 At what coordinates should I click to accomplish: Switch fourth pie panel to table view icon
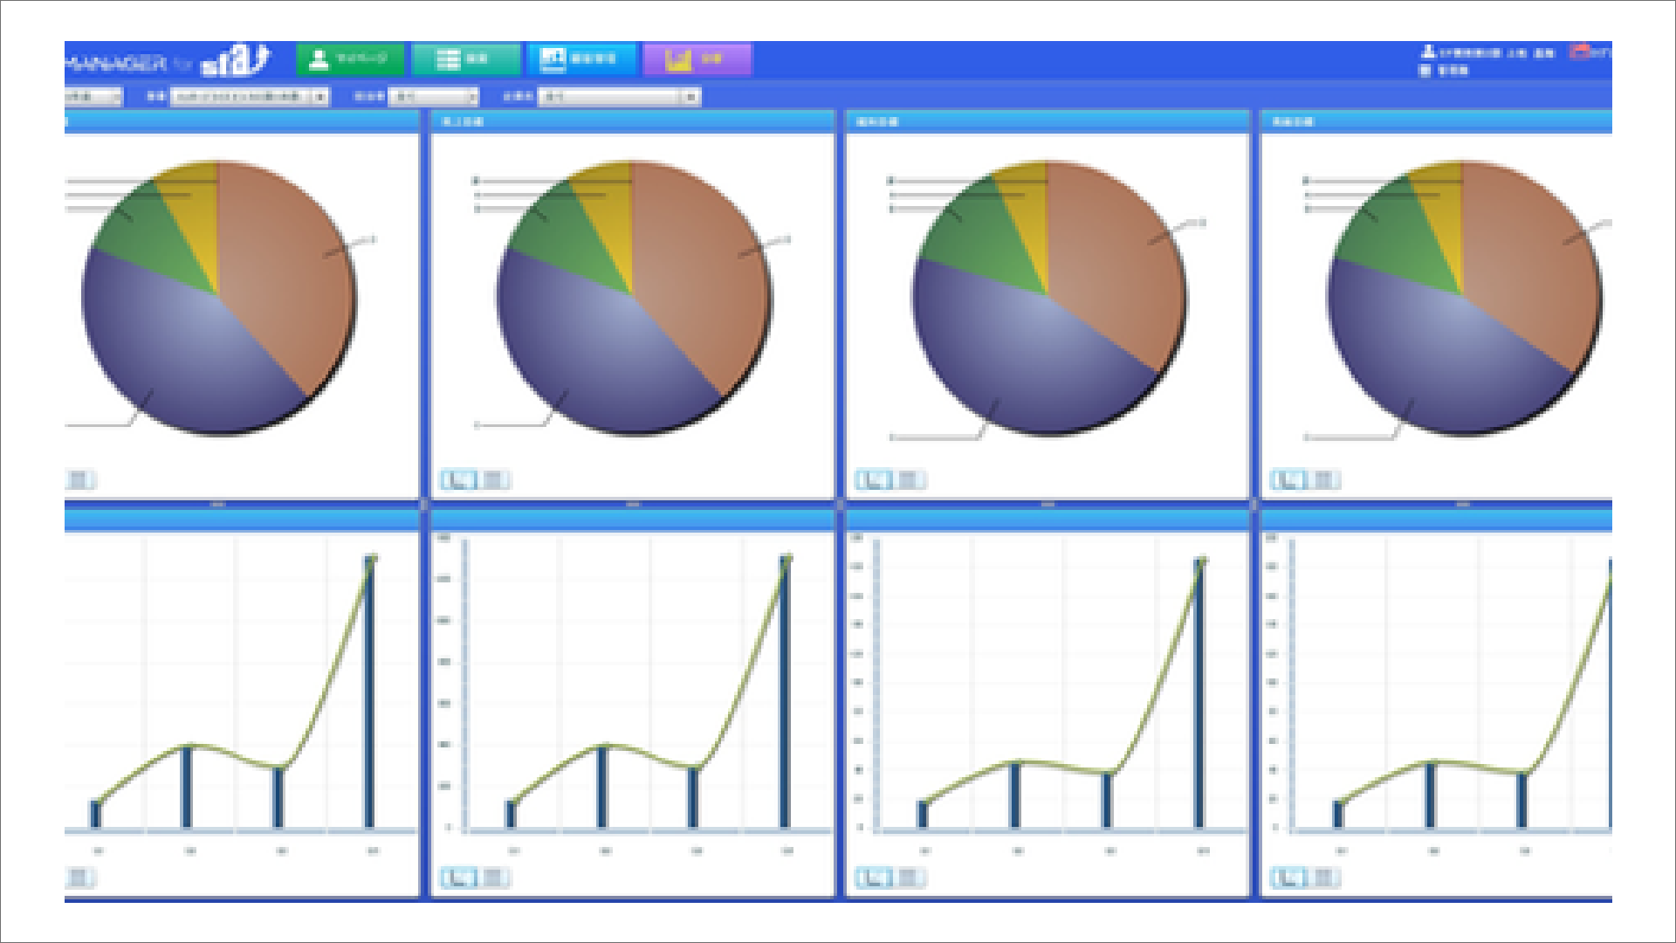[1324, 479]
